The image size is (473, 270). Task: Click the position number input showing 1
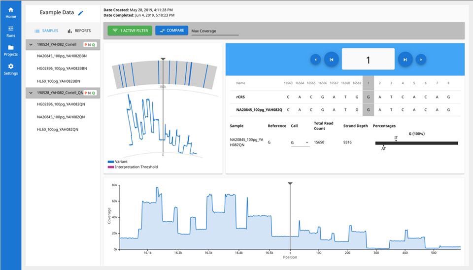point(368,59)
